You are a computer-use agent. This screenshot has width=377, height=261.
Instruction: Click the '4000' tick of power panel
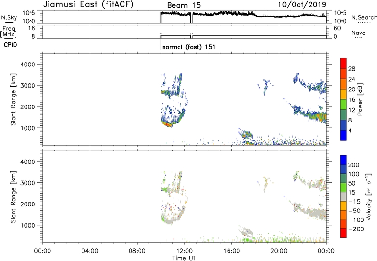pos(28,65)
